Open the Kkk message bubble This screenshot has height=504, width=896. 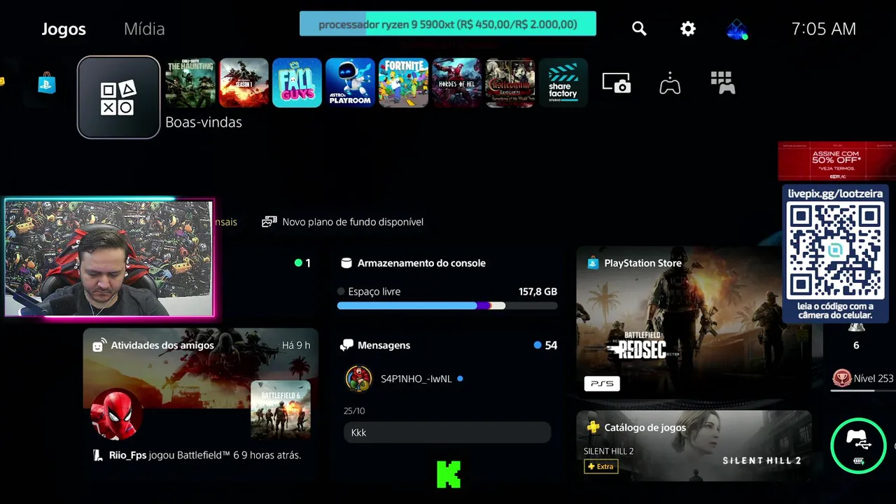tap(447, 433)
